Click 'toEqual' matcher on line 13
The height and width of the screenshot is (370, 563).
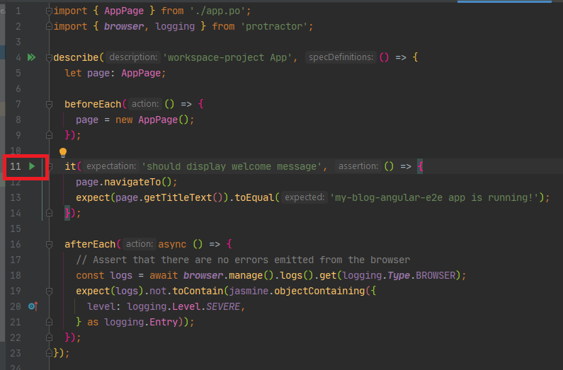254,197
